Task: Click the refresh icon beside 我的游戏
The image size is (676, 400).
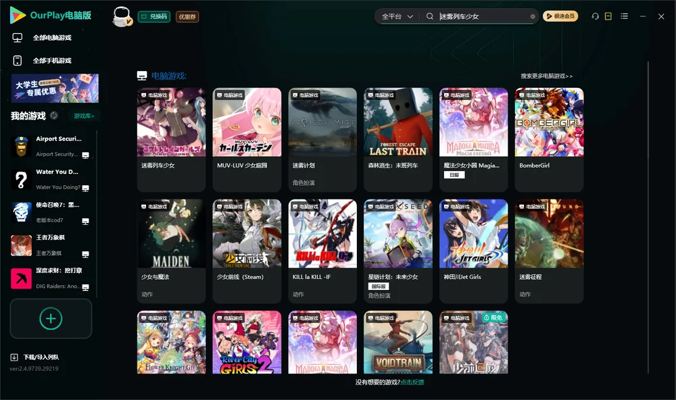Action: (54, 116)
